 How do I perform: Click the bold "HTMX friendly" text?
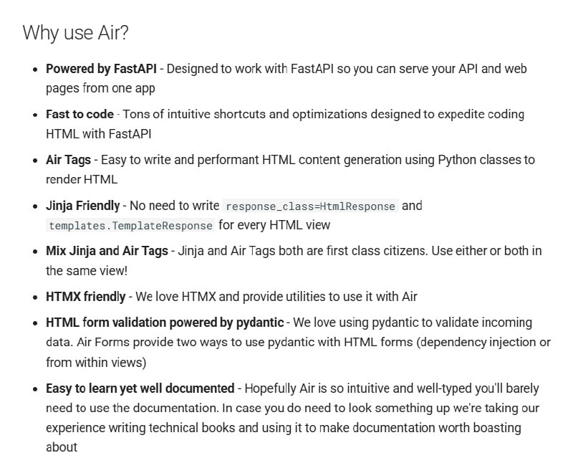(85, 297)
